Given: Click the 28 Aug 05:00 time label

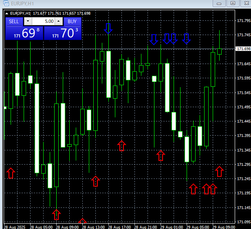Looking at the screenshot, I should [x=41, y=227].
